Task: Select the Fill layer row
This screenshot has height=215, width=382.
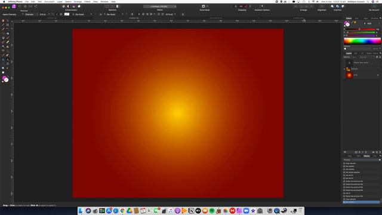Action: click(x=362, y=75)
